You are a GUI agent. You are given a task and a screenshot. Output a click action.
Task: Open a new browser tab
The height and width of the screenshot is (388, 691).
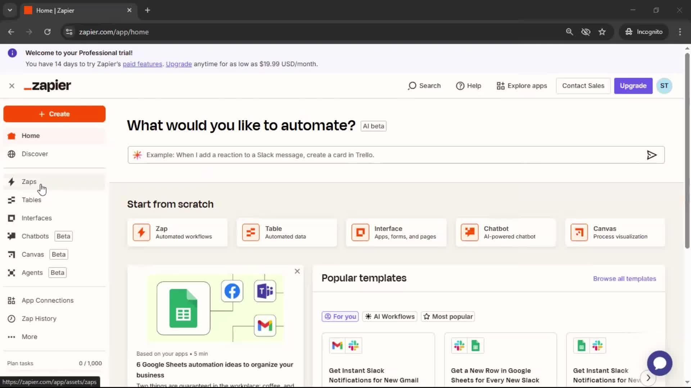148,10
